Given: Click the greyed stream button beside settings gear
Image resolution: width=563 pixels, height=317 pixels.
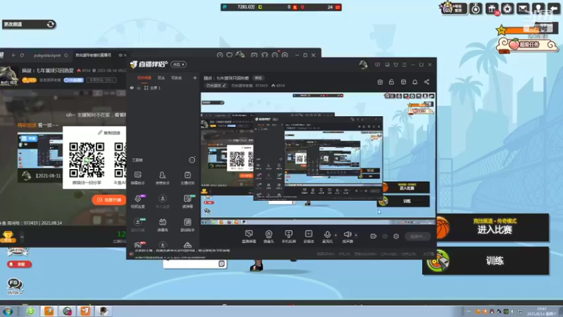Looking at the screenshot, I should pyautogui.click(x=418, y=236).
